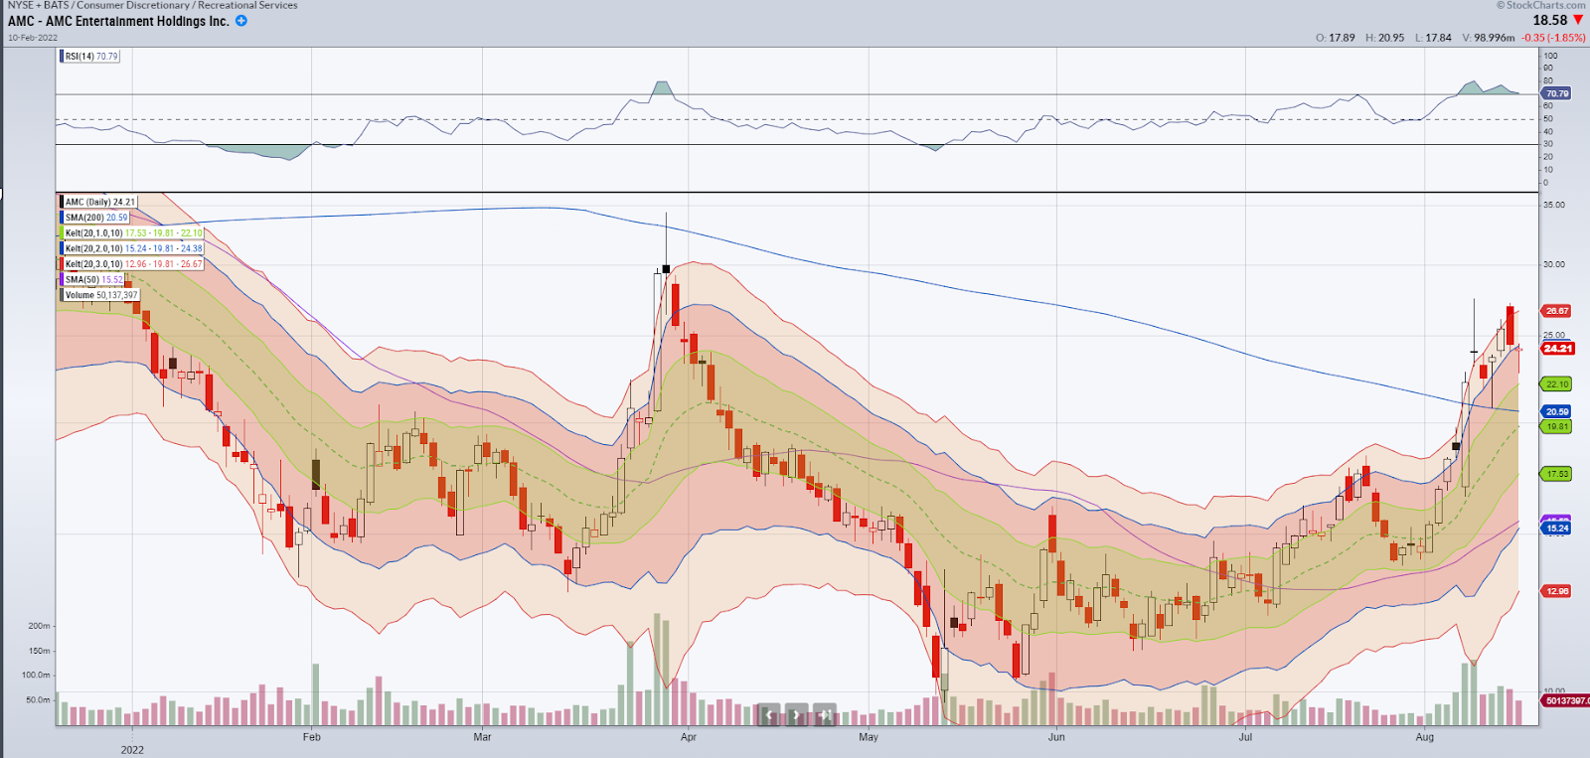
Task: Click the red 12.96 price axis tag
Action: (1557, 591)
